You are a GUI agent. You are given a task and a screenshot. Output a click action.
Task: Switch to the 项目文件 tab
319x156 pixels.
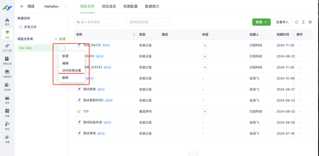point(87,6)
